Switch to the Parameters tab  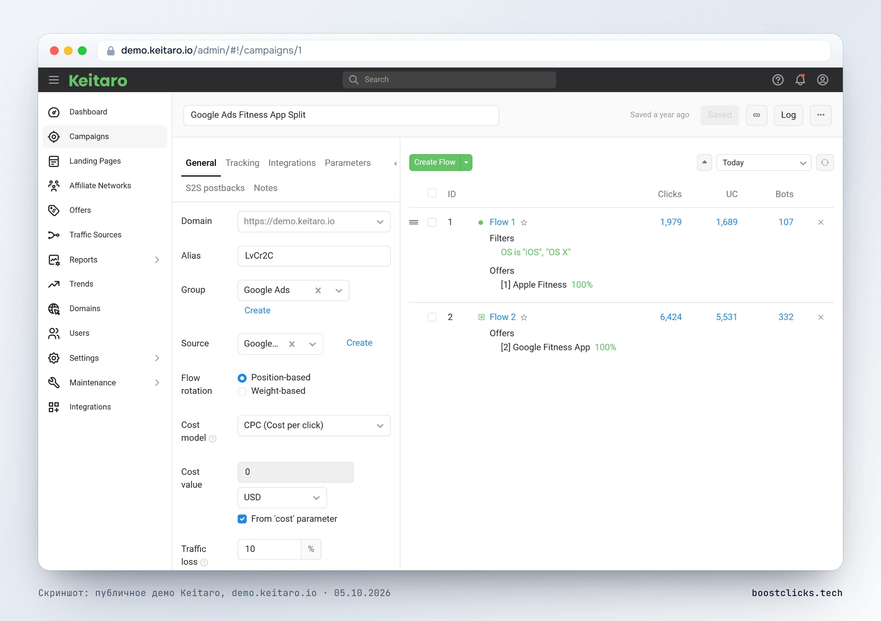tap(347, 163)
